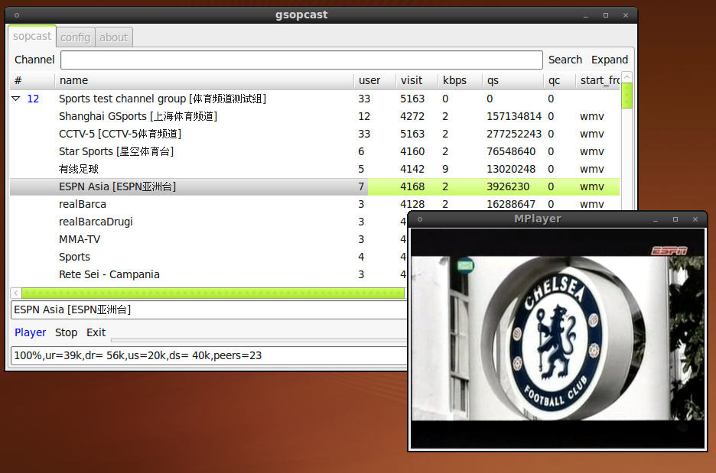Click the group number 12 link
The height and width of the screenshot is (473, 716).
33,99
